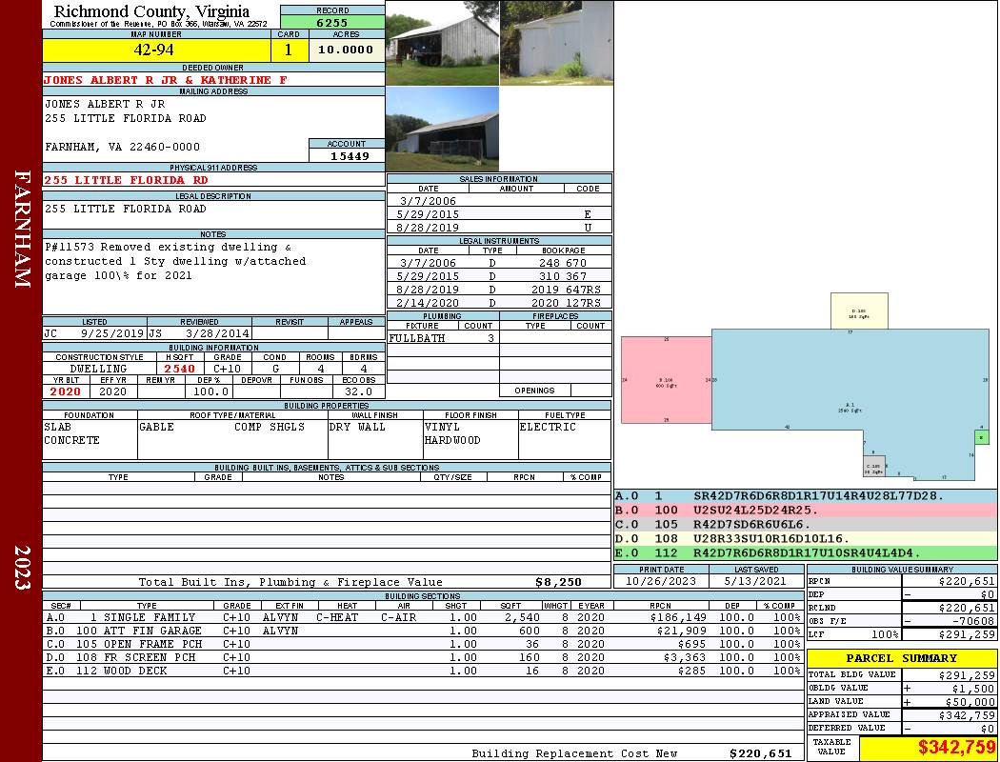This screenshot has height=762, width=1000.
Task: Click the acres value 10.0000
Action: pos(346,50)
